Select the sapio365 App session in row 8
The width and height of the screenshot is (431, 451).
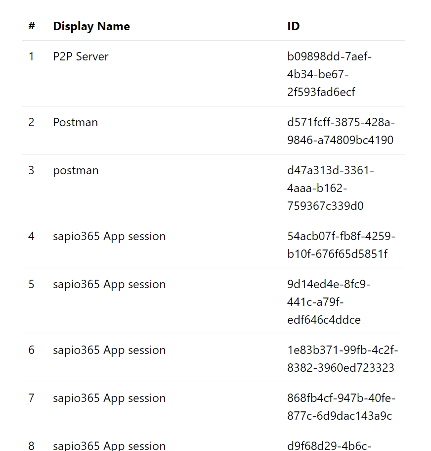109,445
